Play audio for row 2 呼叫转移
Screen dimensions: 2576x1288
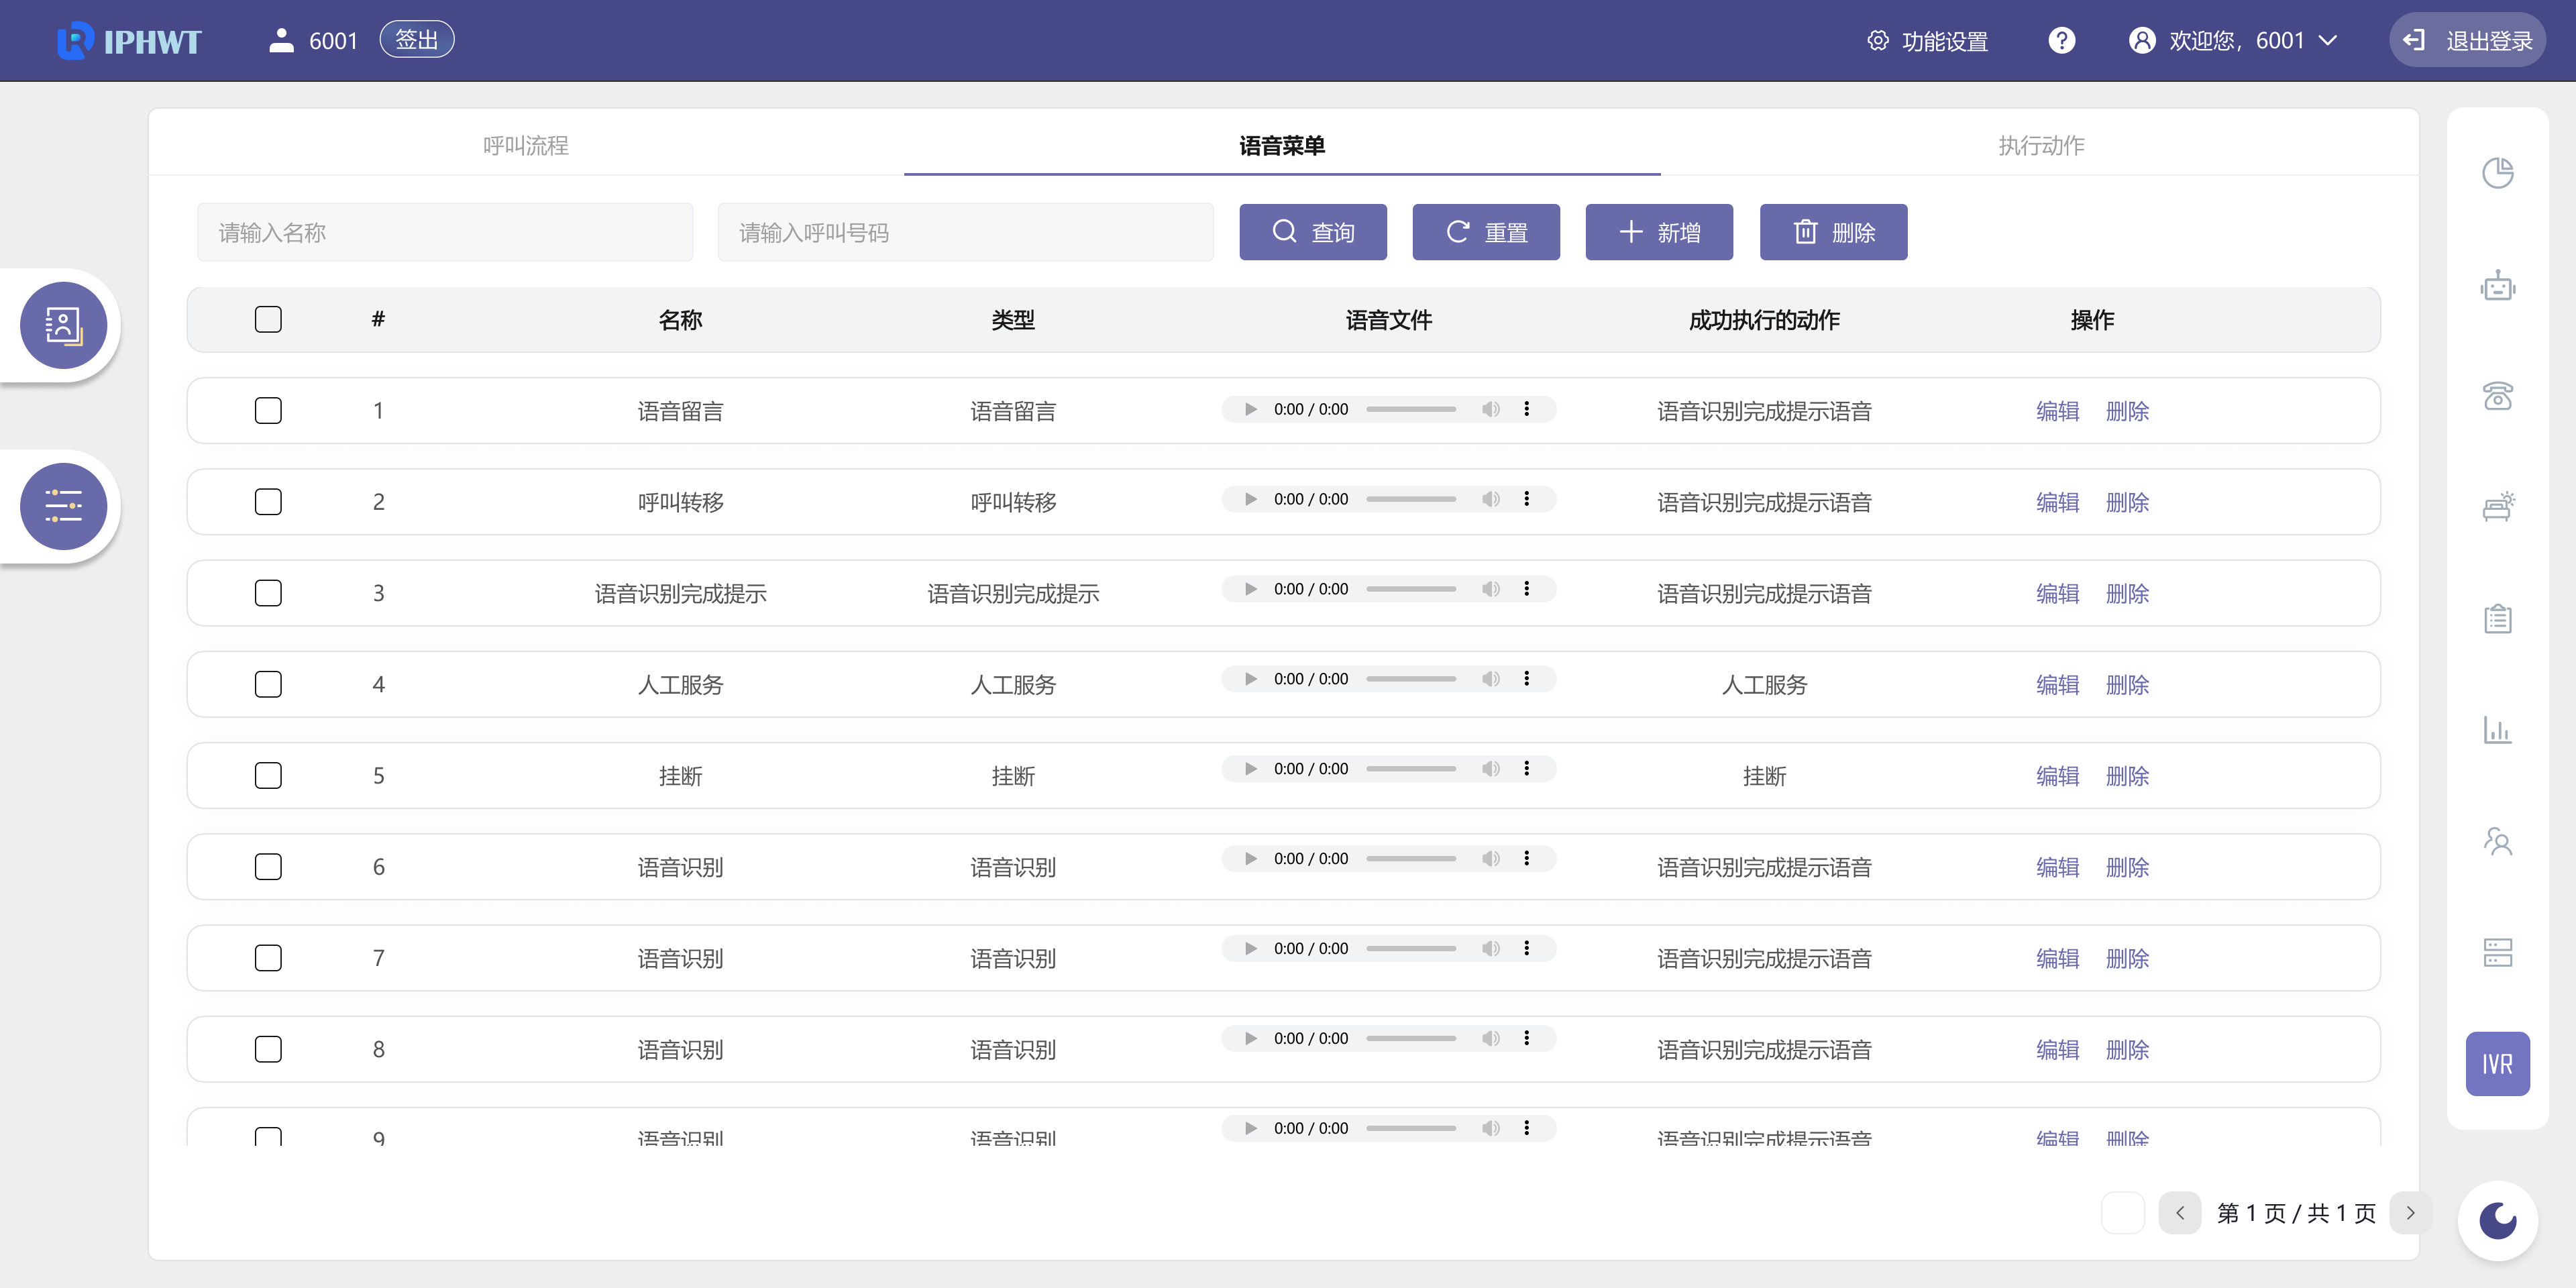pyautogui.click(x=1250, y=499)
